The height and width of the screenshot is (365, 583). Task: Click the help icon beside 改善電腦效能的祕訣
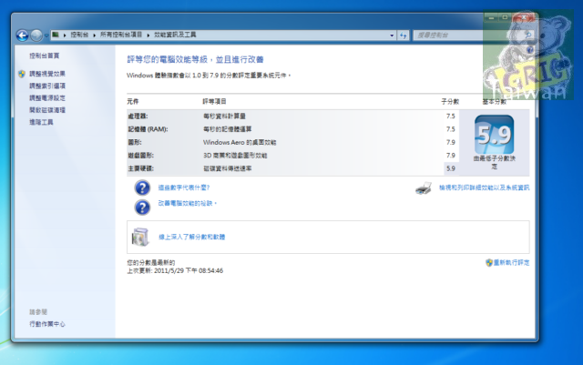click(x=142, y=208)
